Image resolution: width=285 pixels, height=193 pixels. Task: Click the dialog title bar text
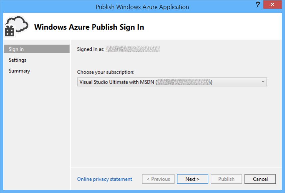point(142,7)
